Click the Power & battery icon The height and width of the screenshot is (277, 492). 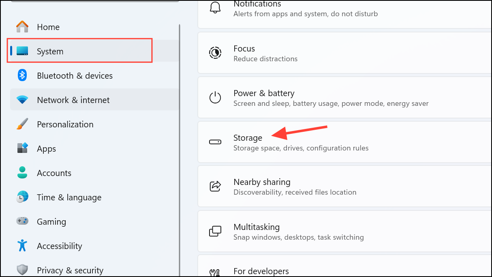click(215, 98)
